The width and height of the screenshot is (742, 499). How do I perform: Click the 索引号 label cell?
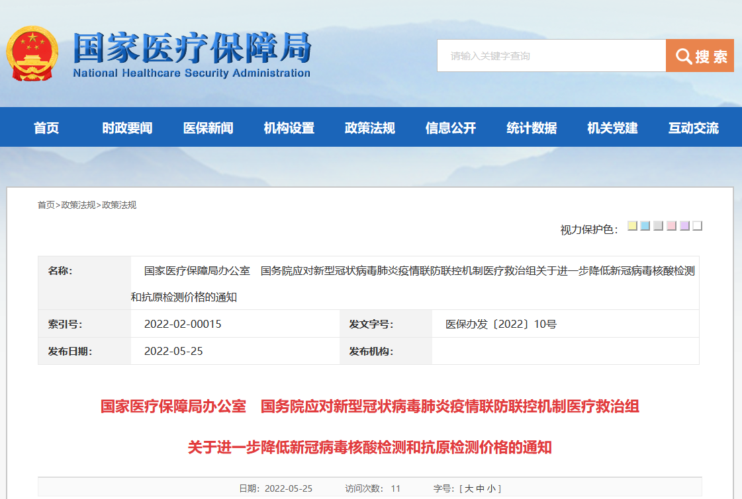84,324
